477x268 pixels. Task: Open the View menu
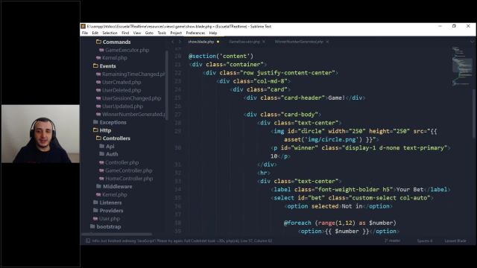coord(137,33)
